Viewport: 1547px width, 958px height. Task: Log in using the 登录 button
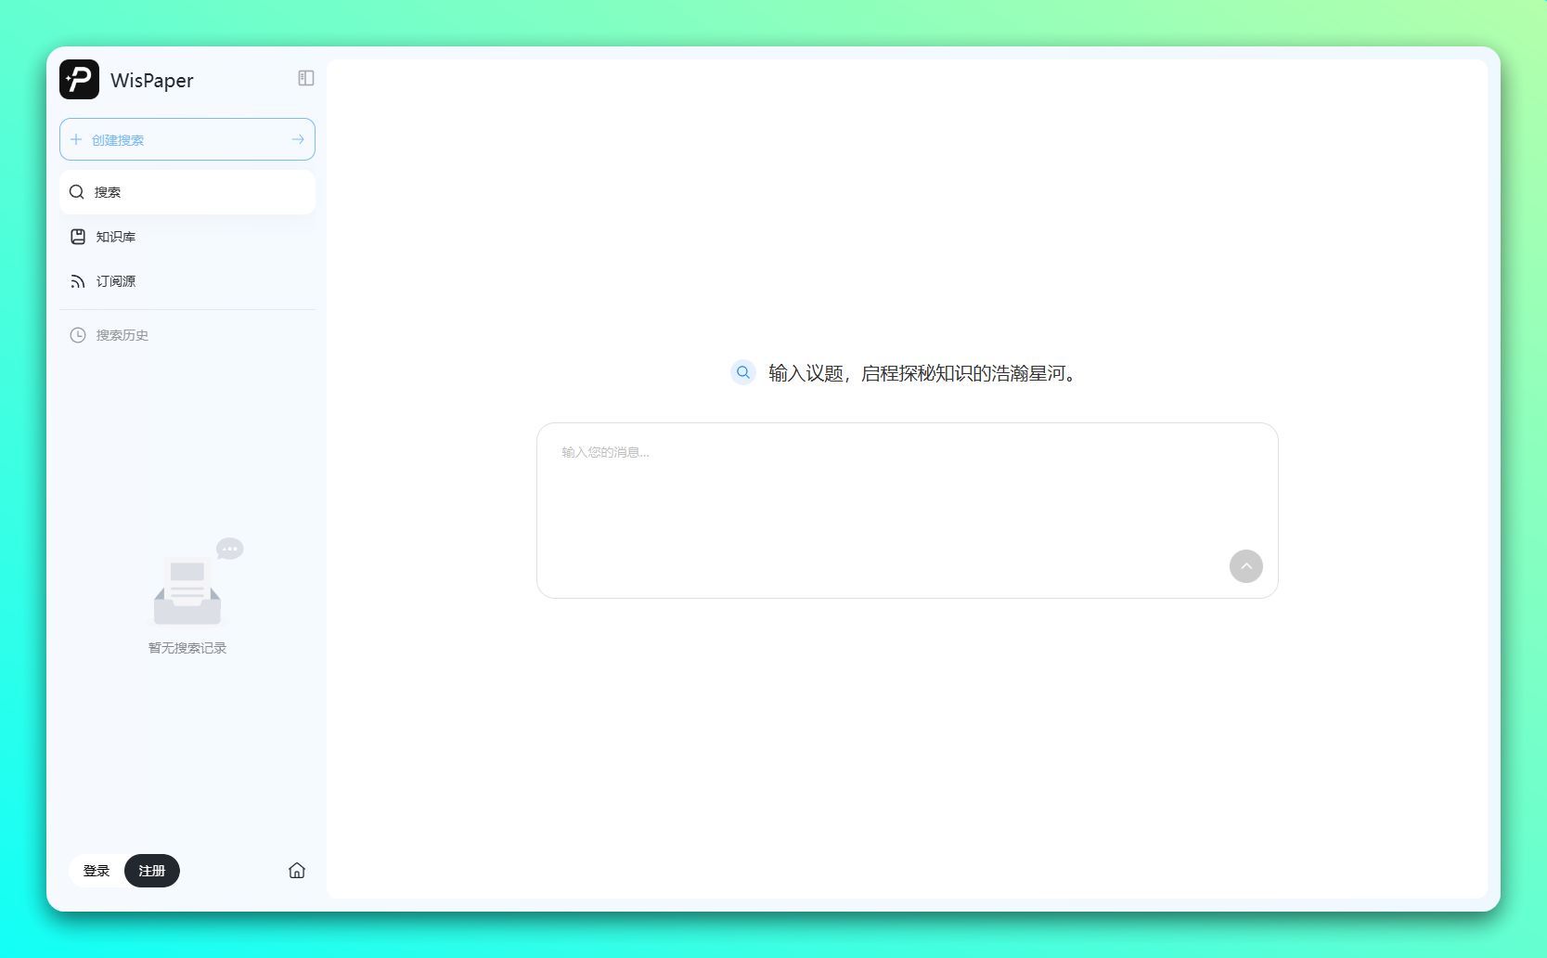pyautogui.click(x=97, y=871)
